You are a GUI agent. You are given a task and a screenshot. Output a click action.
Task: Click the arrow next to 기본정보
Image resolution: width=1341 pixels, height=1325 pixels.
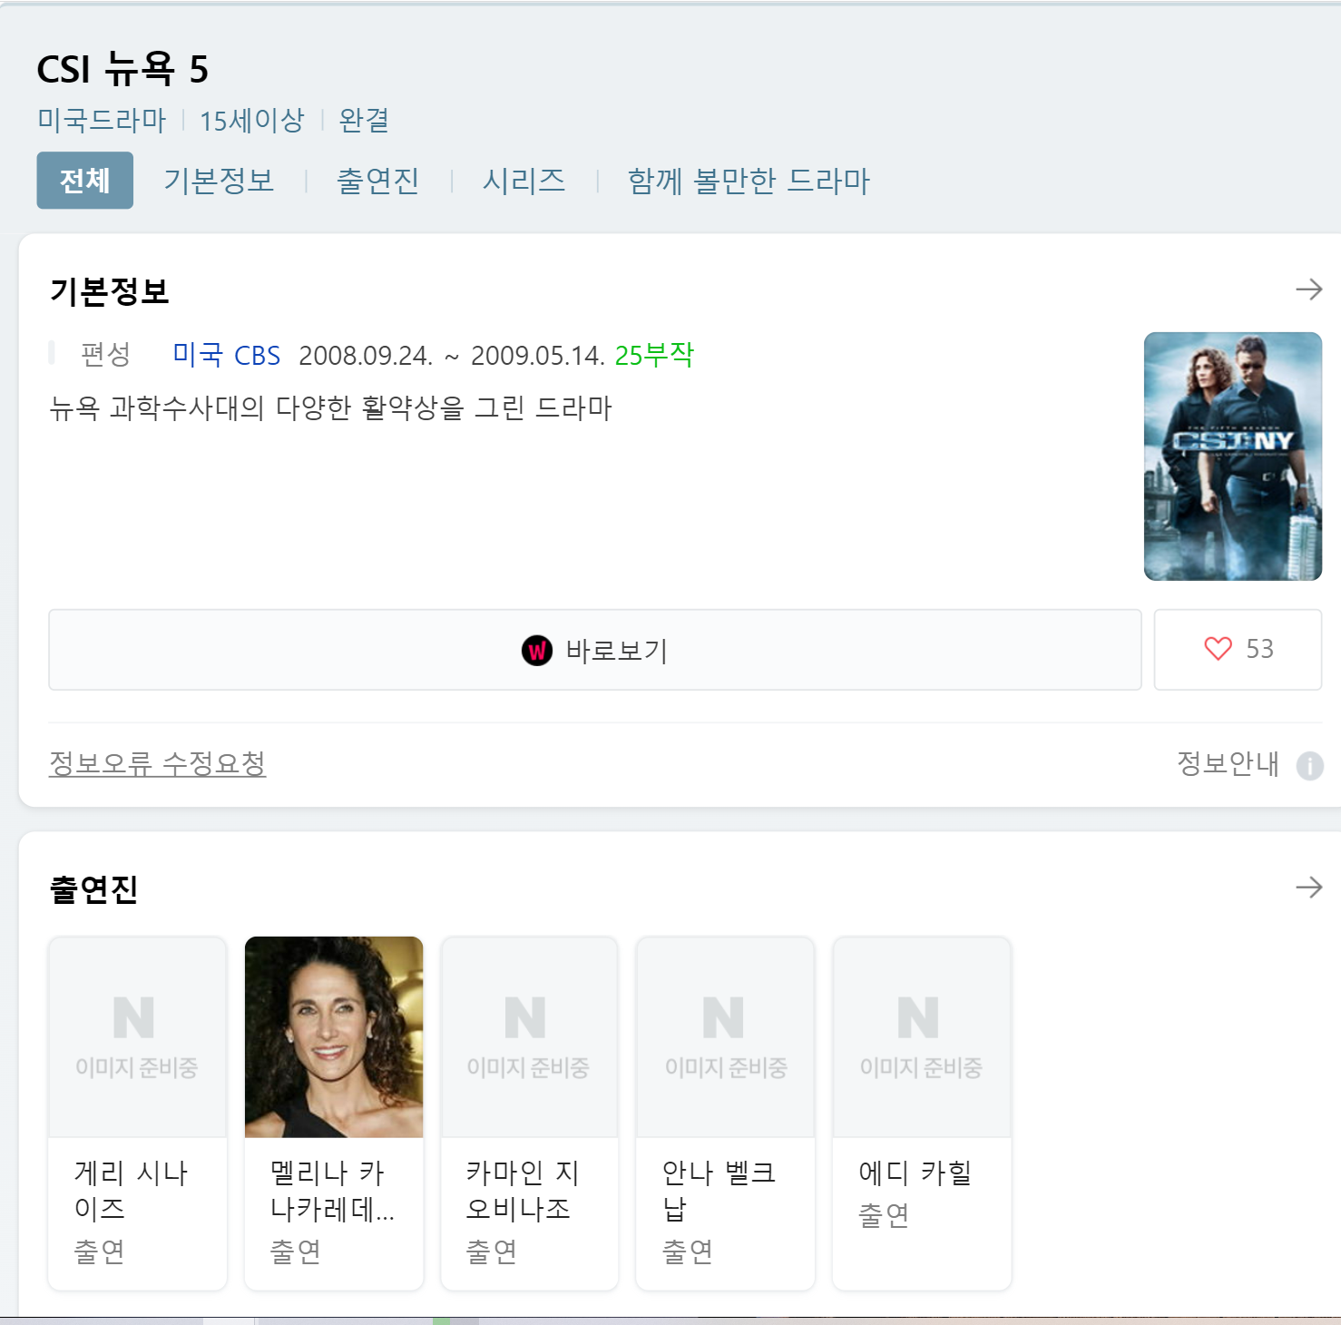coord(1308,290)
